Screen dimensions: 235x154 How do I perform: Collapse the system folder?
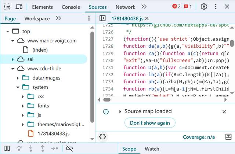[18, 87]
